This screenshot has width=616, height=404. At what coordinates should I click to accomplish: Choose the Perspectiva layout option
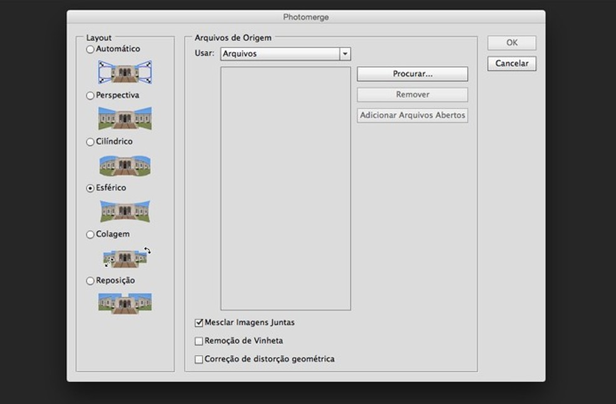click(91, 96)
